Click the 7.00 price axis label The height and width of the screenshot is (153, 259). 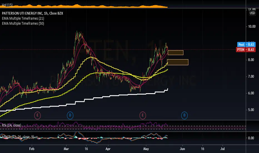click(x=251, y=76)
